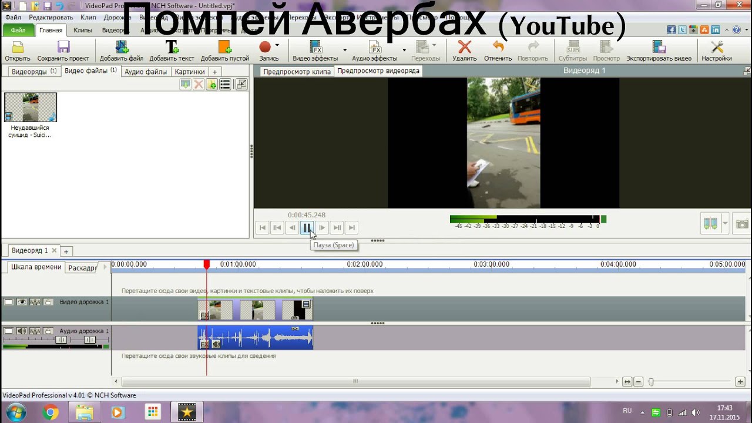Toggle Видео дорожка 1 eye visibility
752x423 pixels.
coord(22,302)
